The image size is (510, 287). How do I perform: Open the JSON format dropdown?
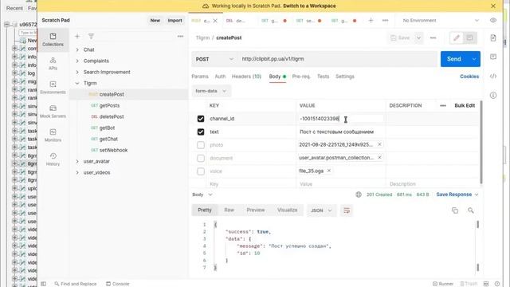pos(321,210)
